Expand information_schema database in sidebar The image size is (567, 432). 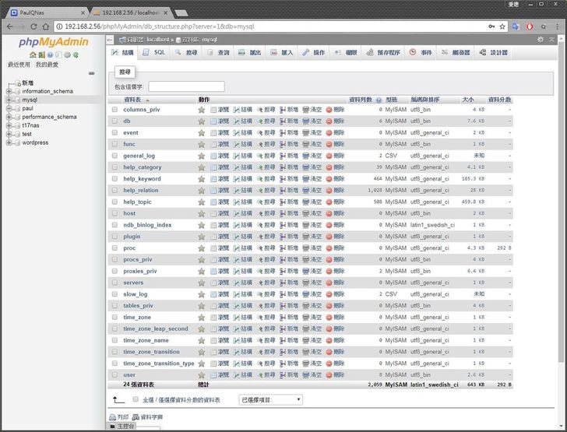[9, 91]
